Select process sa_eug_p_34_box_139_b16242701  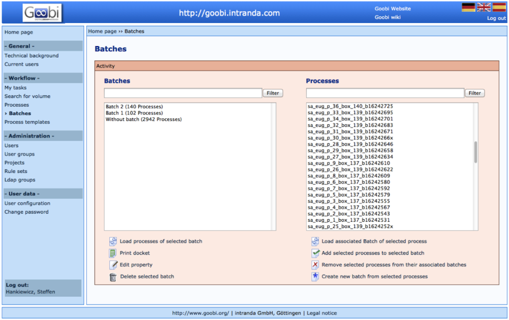[350, 119]
